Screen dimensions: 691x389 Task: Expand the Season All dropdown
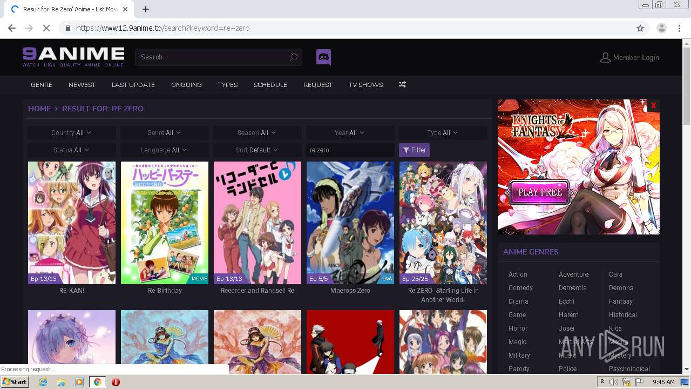point(258,133)
